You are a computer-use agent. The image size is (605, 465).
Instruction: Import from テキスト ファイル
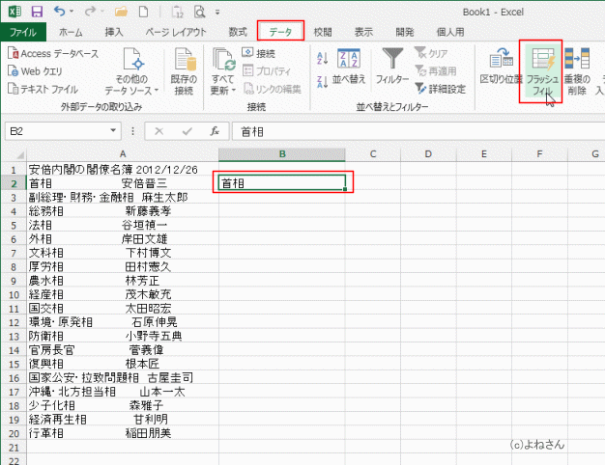tap(43, 89)
